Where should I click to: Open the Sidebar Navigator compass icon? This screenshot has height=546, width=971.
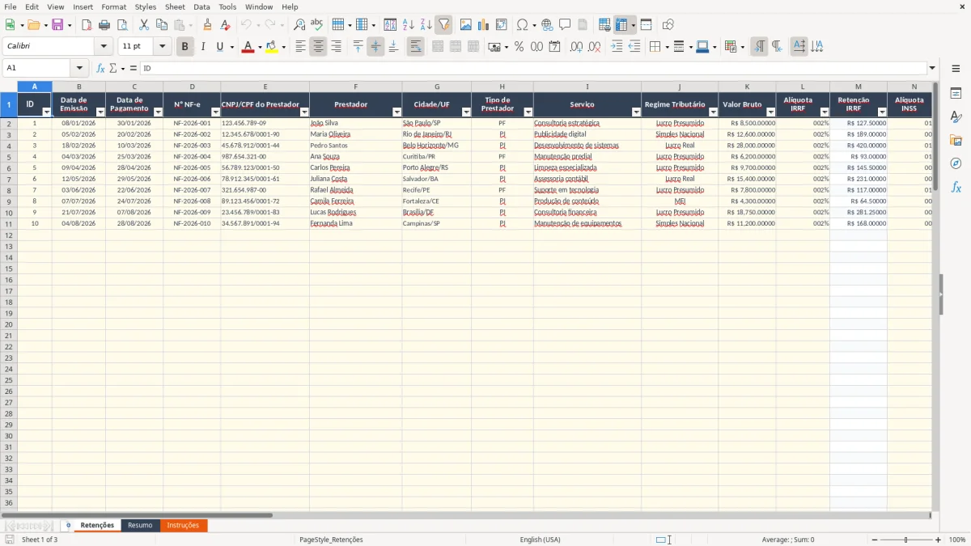(956, 164)
